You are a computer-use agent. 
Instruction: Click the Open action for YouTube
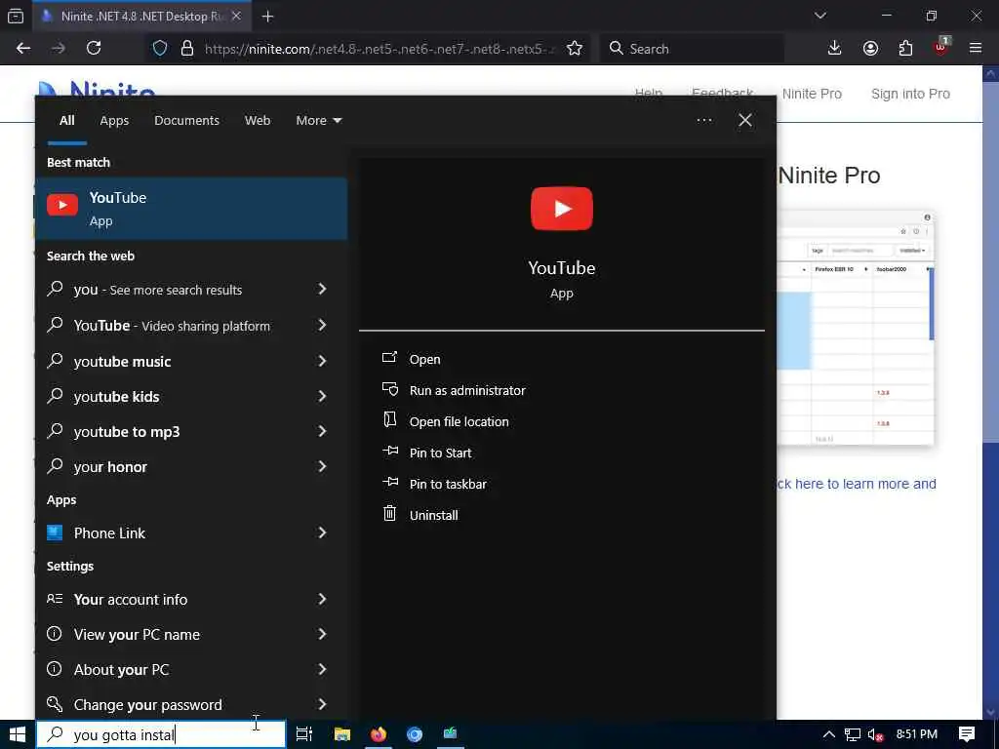(424, 359)
